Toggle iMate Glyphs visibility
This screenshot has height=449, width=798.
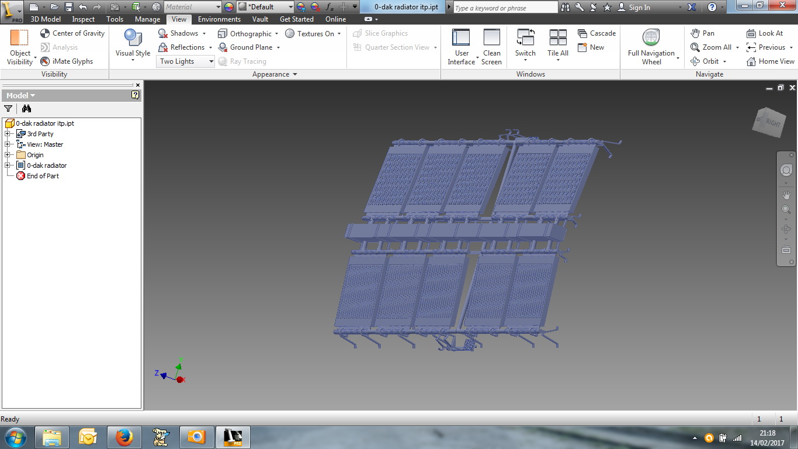67,61
